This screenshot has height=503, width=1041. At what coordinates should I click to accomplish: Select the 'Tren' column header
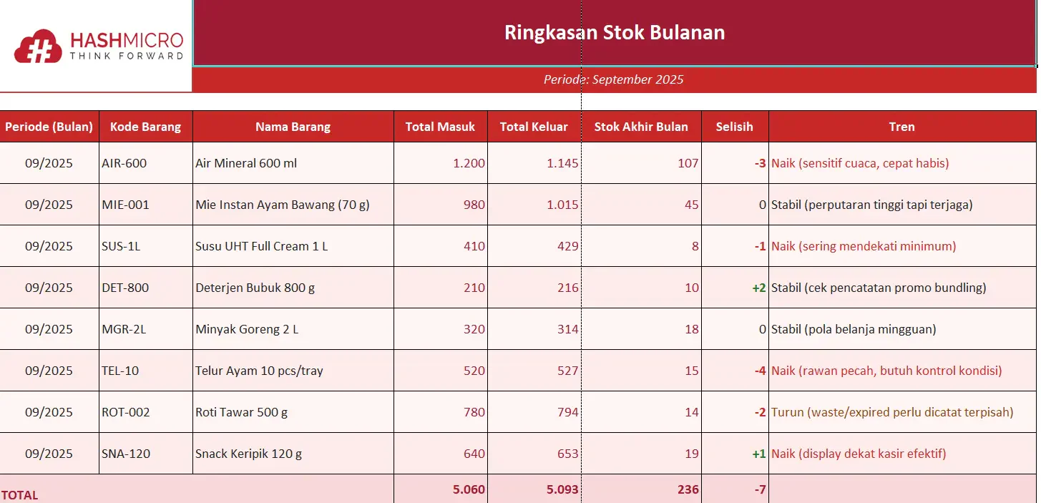click(902, 127)
